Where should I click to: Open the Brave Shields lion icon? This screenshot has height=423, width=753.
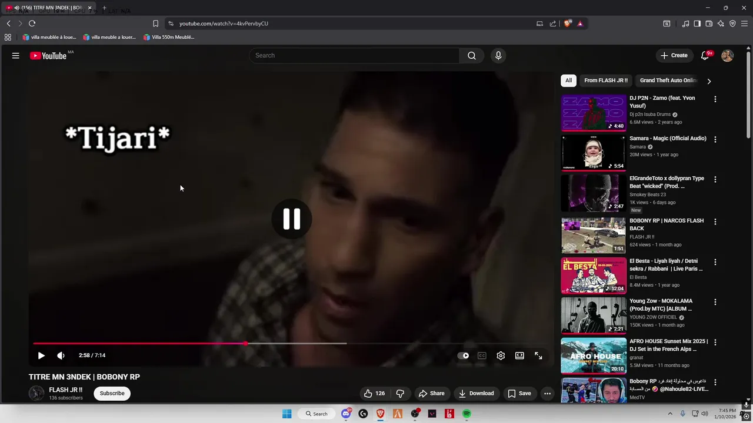pyautogui.click(x=568, y=23)
